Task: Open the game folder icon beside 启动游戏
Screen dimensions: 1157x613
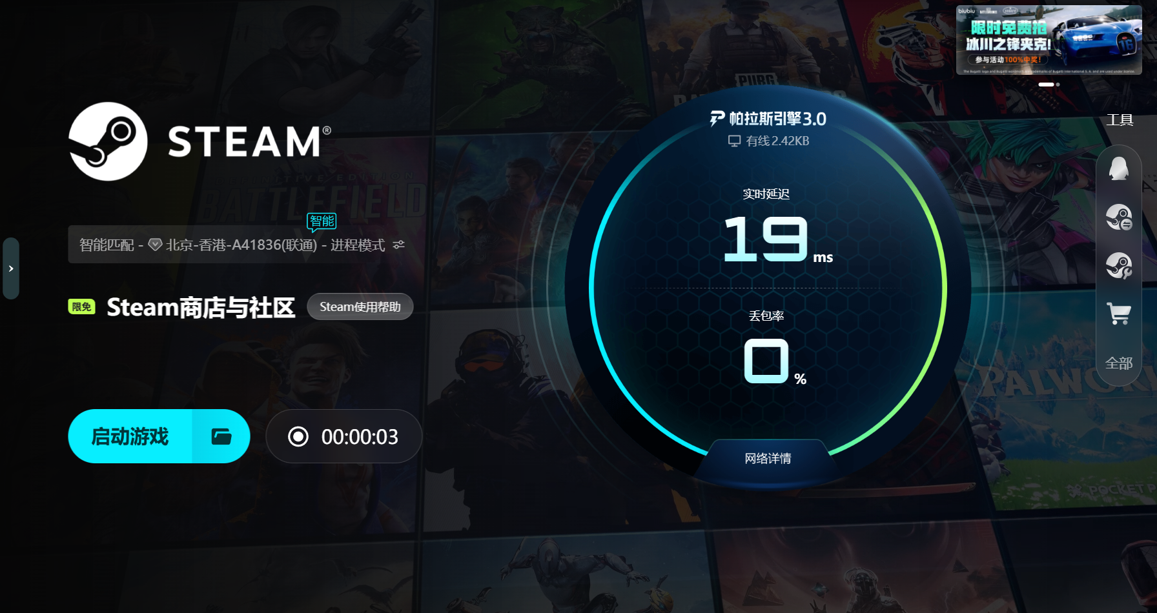Action: click(x=221, y=436)
